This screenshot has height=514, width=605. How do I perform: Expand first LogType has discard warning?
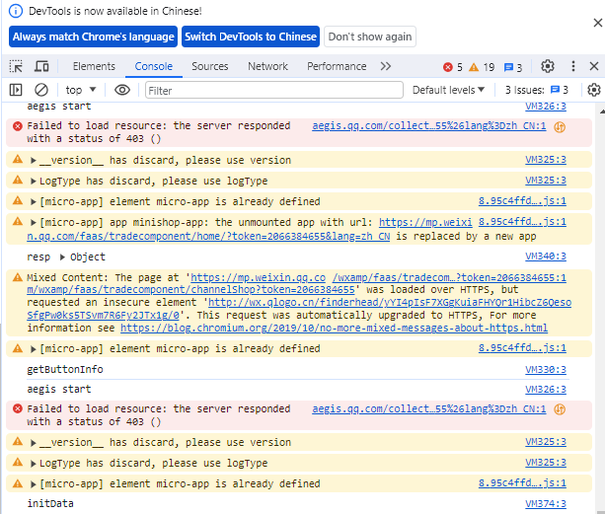pyautogui.click(x=34, y=182)
